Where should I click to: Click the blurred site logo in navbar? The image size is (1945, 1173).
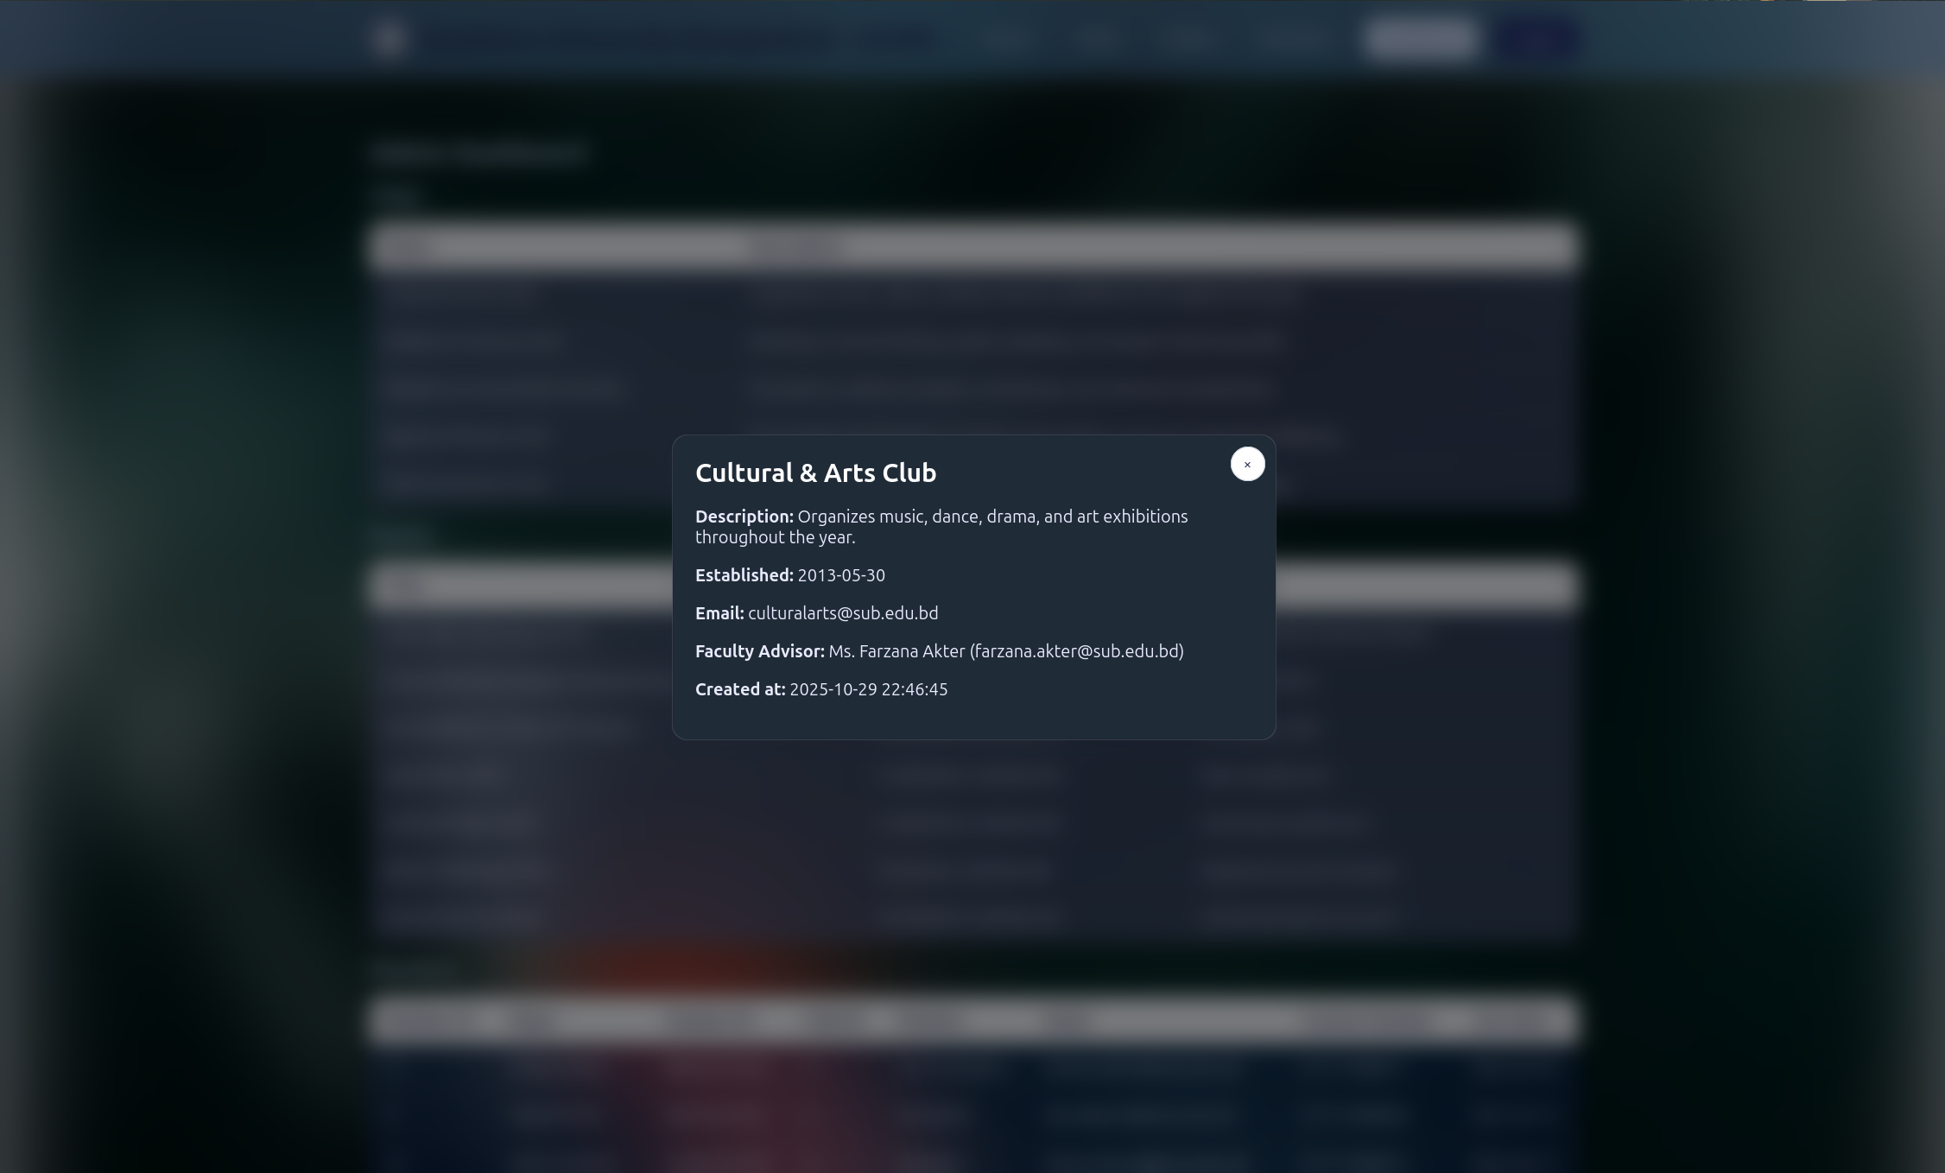tap(389, 38)
